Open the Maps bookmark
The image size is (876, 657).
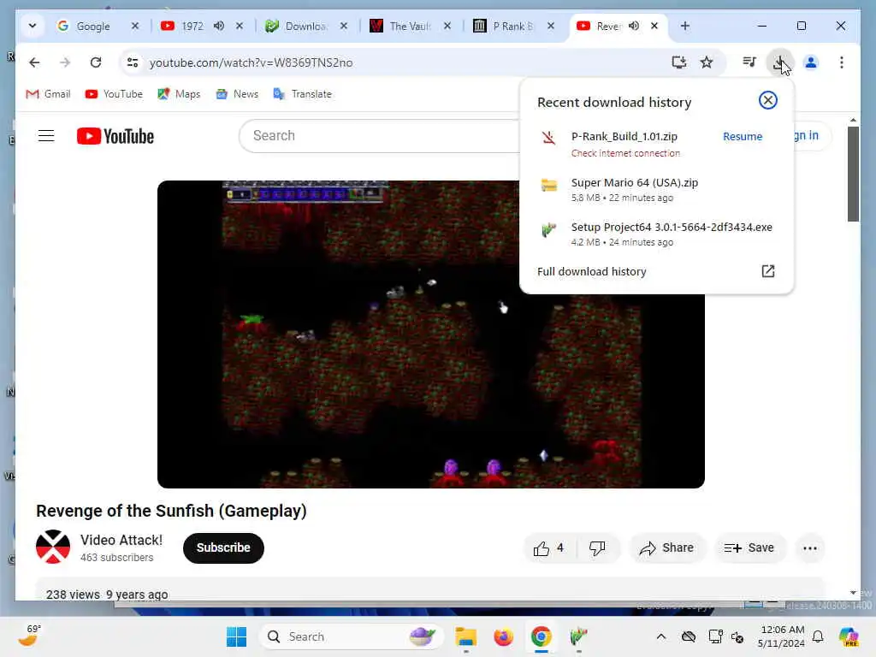tap(179, 94)
